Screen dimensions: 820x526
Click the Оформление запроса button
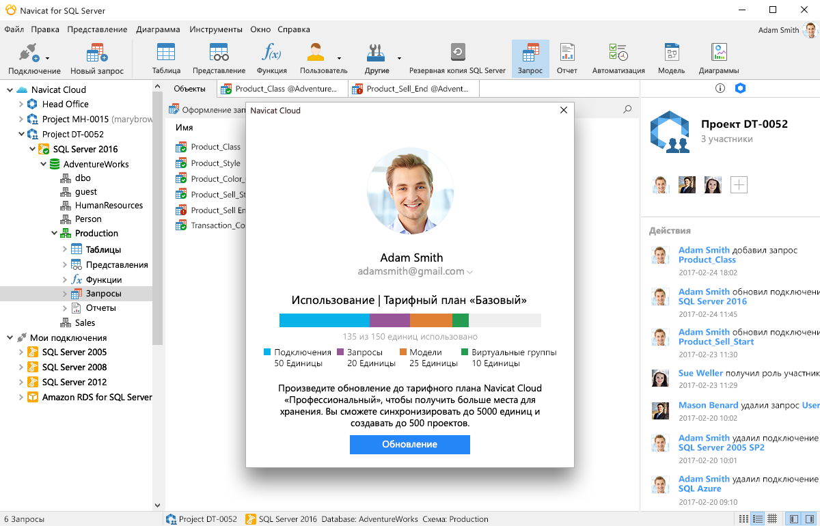(x=208, y=110)
